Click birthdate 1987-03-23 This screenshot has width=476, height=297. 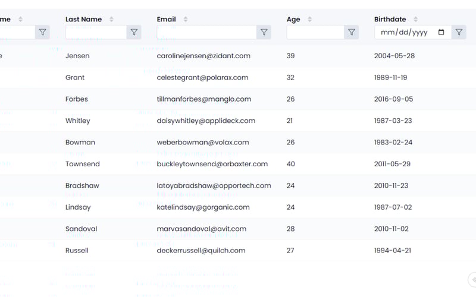393,121
